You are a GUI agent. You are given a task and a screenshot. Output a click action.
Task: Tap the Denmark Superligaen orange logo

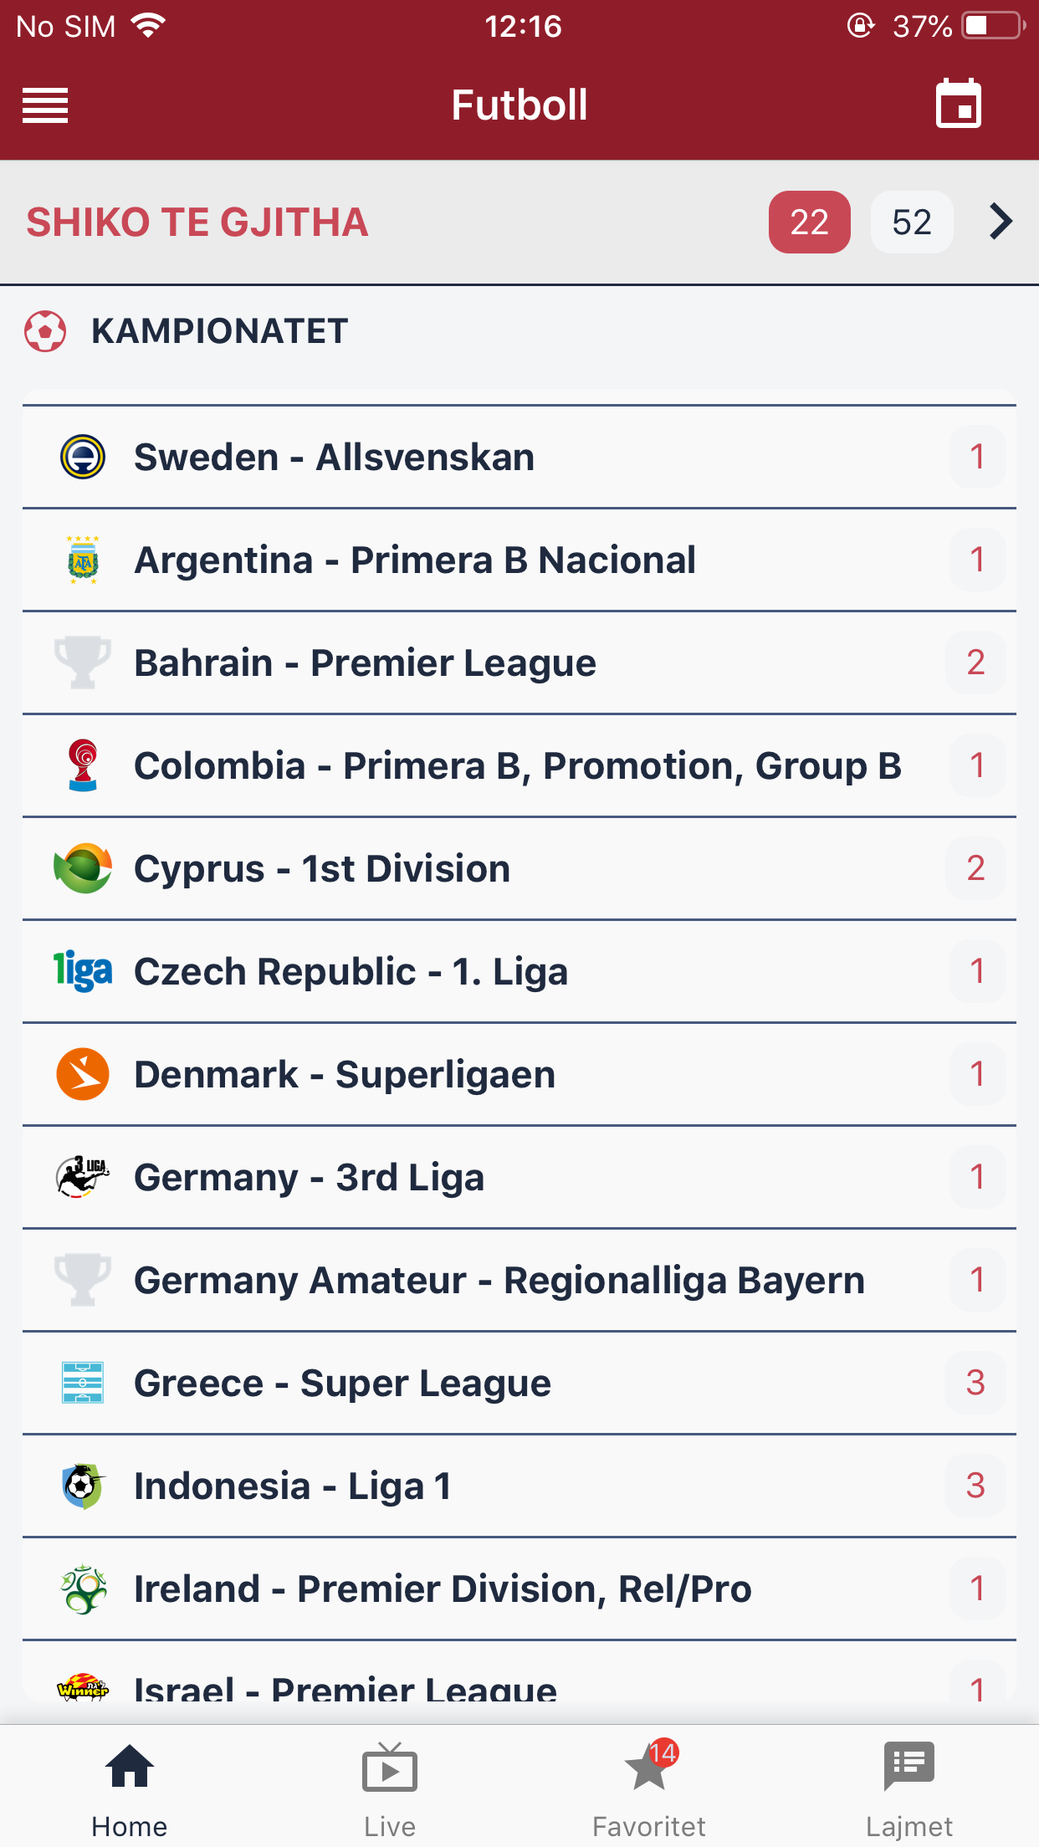point(83,1074)
